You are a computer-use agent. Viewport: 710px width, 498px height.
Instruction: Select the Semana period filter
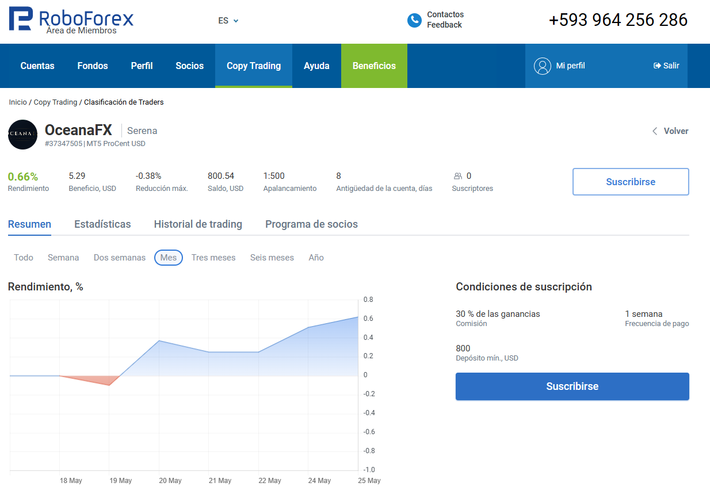[x=63, y=258]
